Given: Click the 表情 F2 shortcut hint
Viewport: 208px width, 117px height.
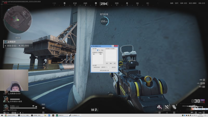Looking at the screenshot, I should 202,80.
